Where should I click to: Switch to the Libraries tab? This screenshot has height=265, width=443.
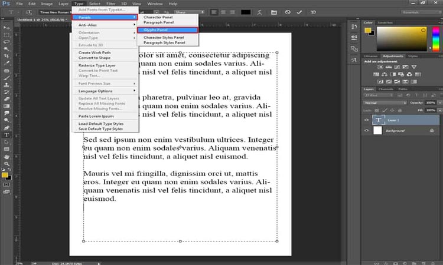(x=370, y=56)
